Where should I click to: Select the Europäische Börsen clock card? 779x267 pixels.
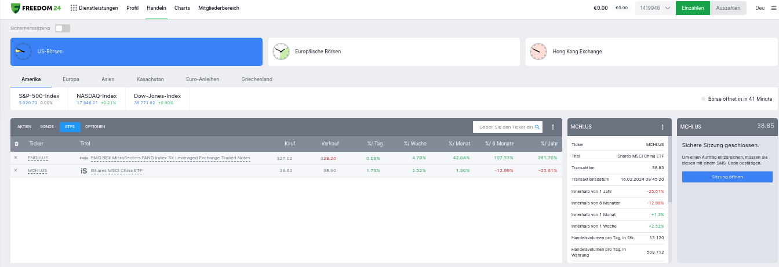tap(394, 52)
